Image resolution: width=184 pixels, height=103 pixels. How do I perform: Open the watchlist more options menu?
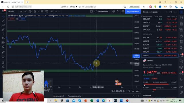coord(175,12)
